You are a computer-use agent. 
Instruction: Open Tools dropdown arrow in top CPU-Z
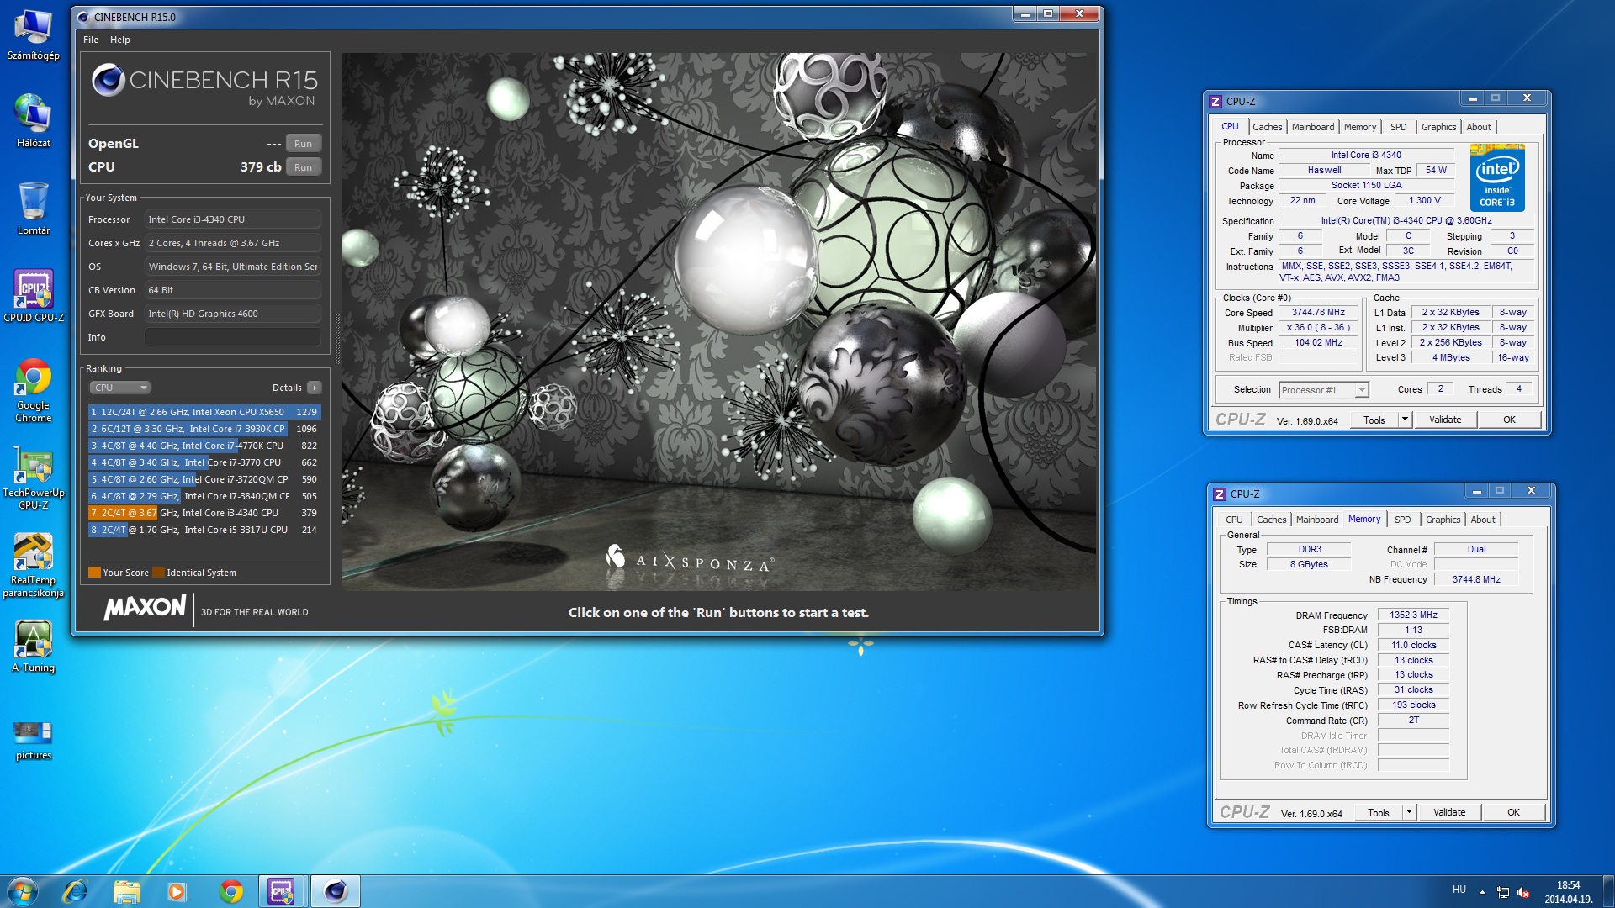[1405, 420]
